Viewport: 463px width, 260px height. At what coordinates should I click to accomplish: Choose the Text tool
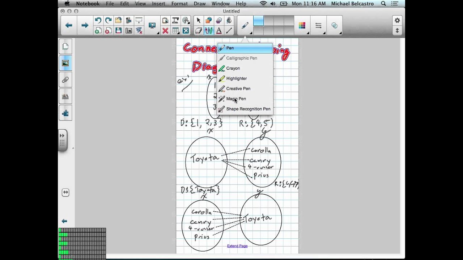click(x=218, y=31)
